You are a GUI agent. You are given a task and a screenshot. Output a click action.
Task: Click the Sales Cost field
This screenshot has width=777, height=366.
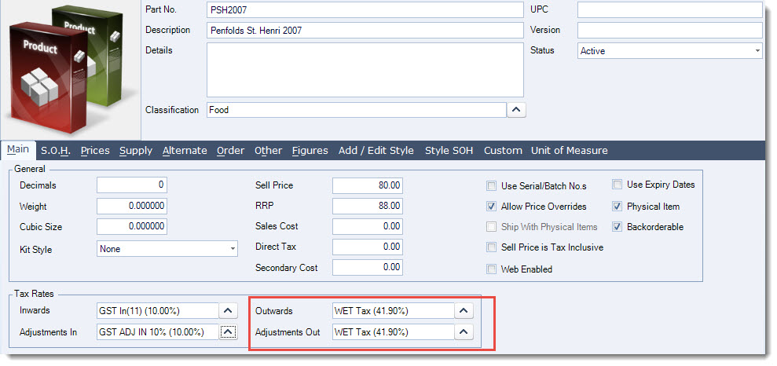click(x=368, y=226)
